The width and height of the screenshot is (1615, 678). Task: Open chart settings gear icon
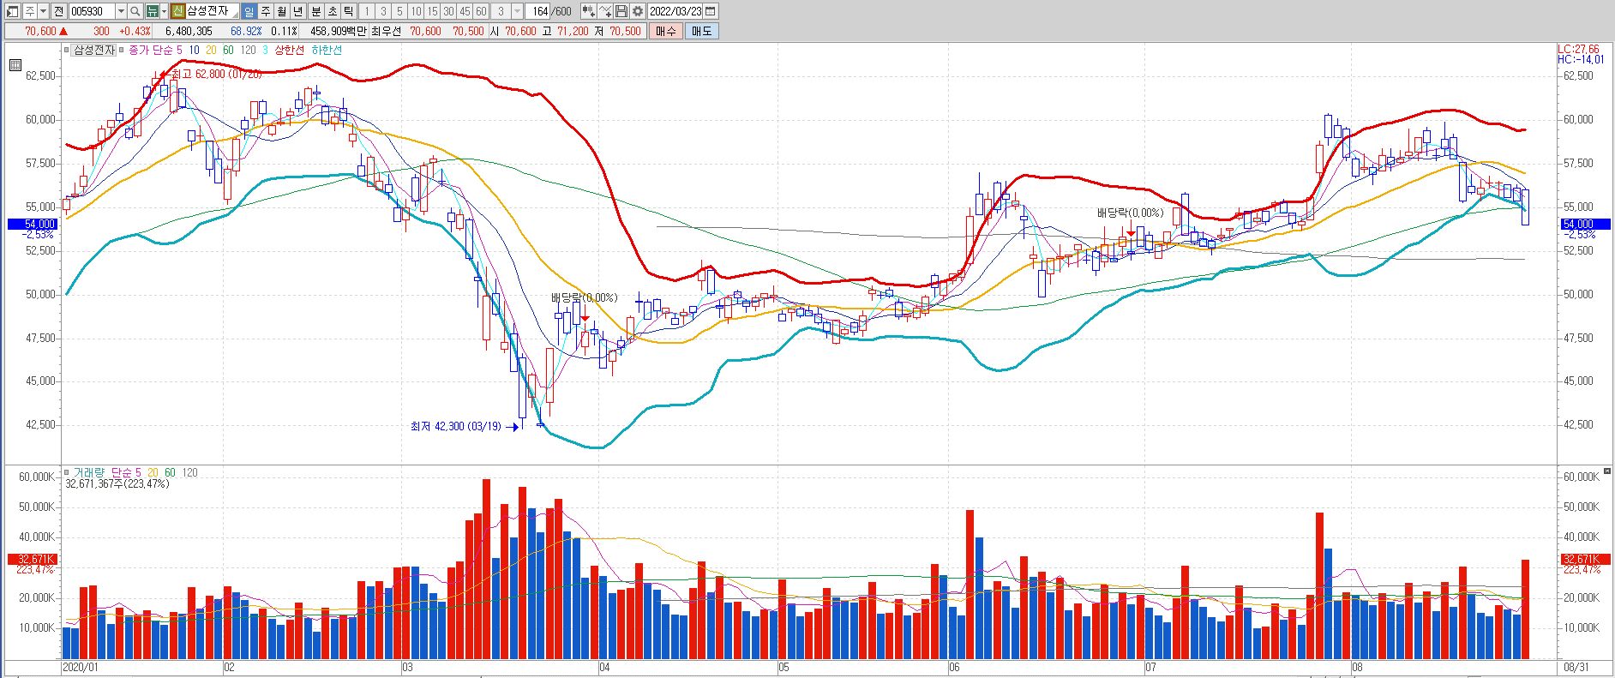click(x=638, y=11)
